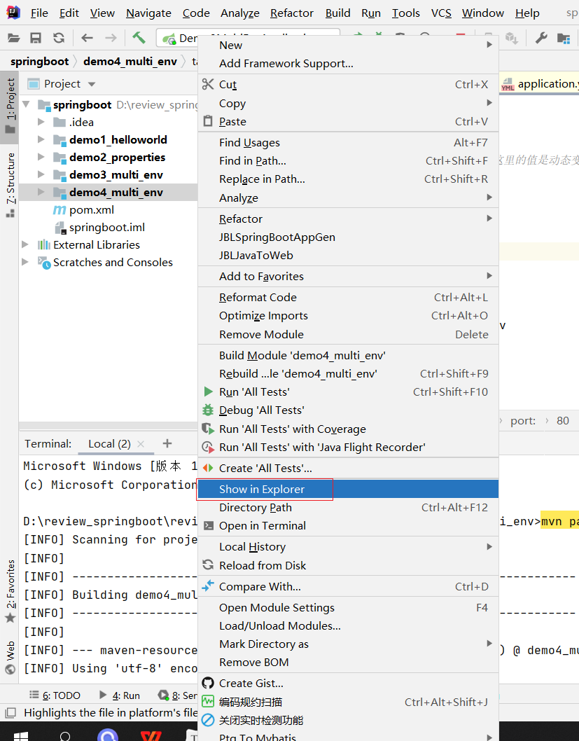579x741 pixels.
Task: Open settings via the wrench icon
Action: coord(541,38)
